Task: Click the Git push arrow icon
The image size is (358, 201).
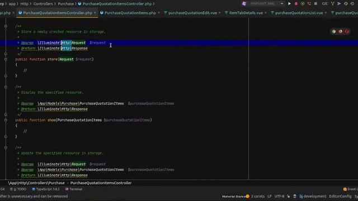Action: pos(339,4)
